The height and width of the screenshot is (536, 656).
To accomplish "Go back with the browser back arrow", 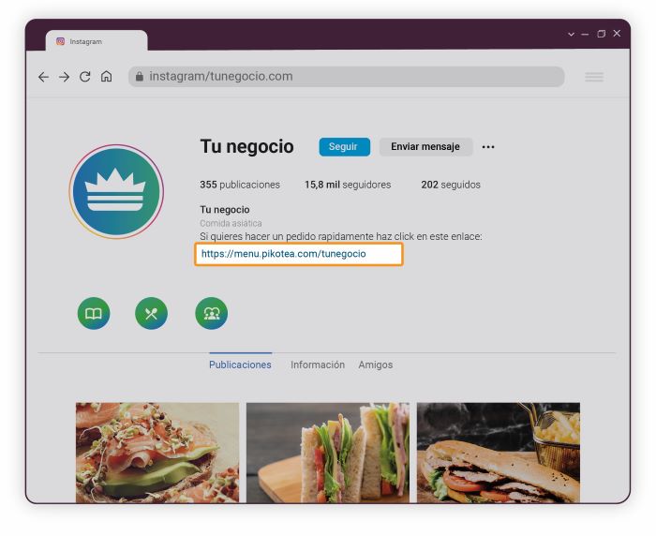I will [43, 77].
